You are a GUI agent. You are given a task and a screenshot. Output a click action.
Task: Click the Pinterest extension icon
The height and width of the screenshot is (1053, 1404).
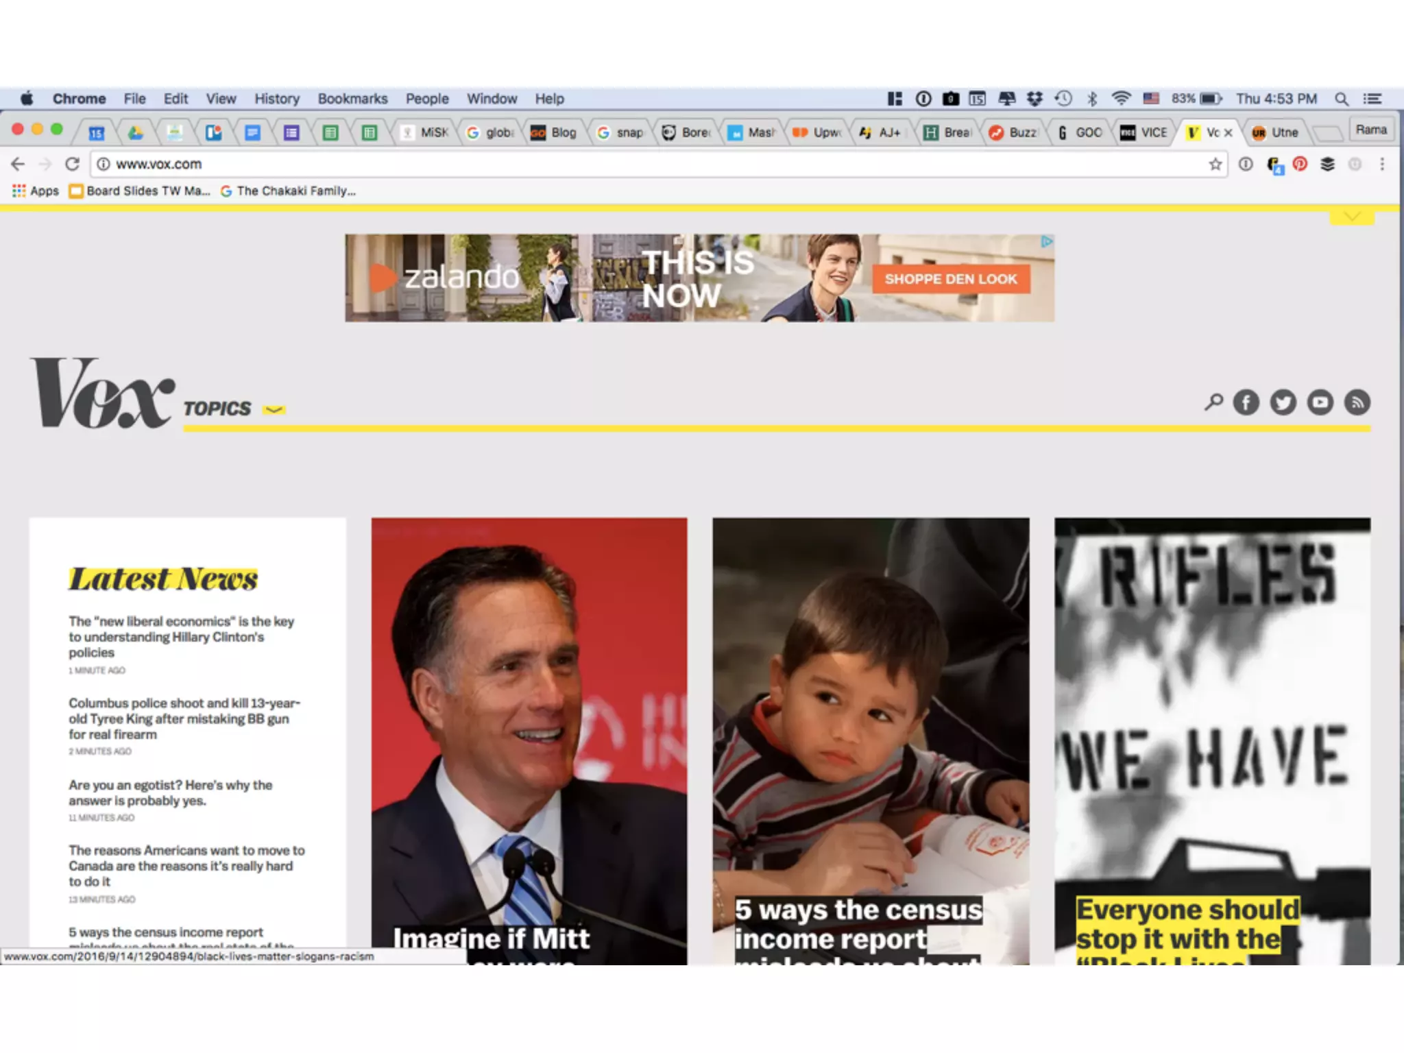tap(1300, 165)
